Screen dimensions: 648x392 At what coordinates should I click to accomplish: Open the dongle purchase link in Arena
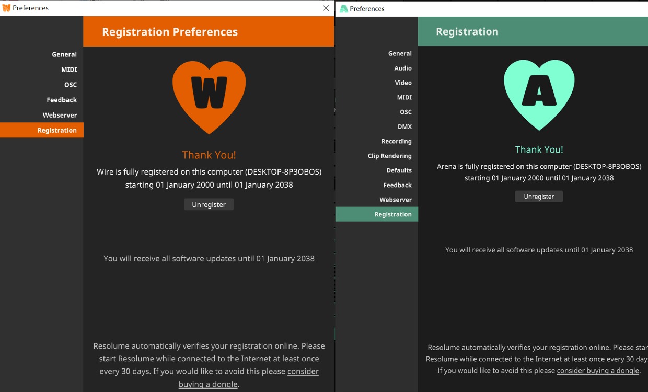click(598, 371)
